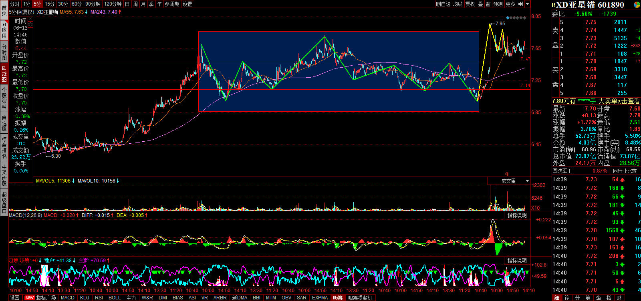
Task: Open the 首页 sidebar tab
Action: click(4, 10)
